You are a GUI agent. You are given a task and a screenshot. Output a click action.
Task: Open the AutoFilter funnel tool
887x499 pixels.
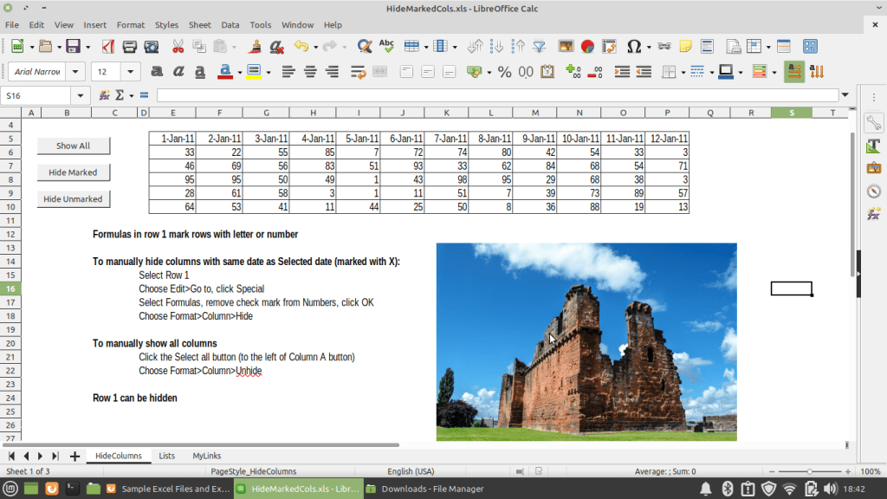point(539,47)
